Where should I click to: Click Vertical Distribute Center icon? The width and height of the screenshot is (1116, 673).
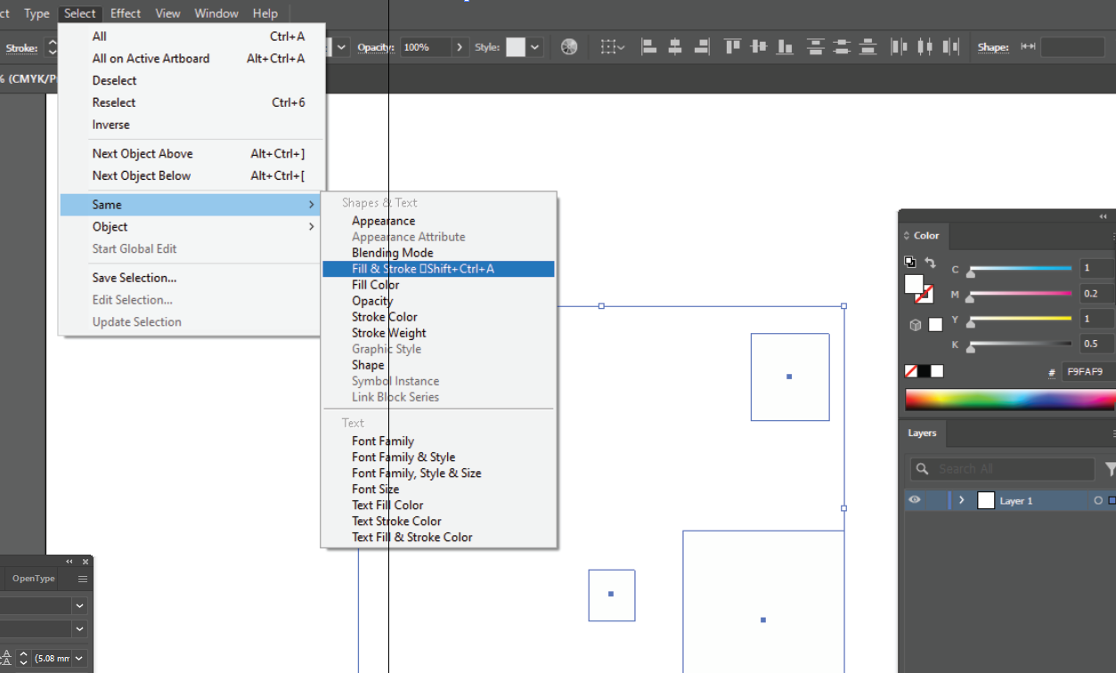click(843, 47)
